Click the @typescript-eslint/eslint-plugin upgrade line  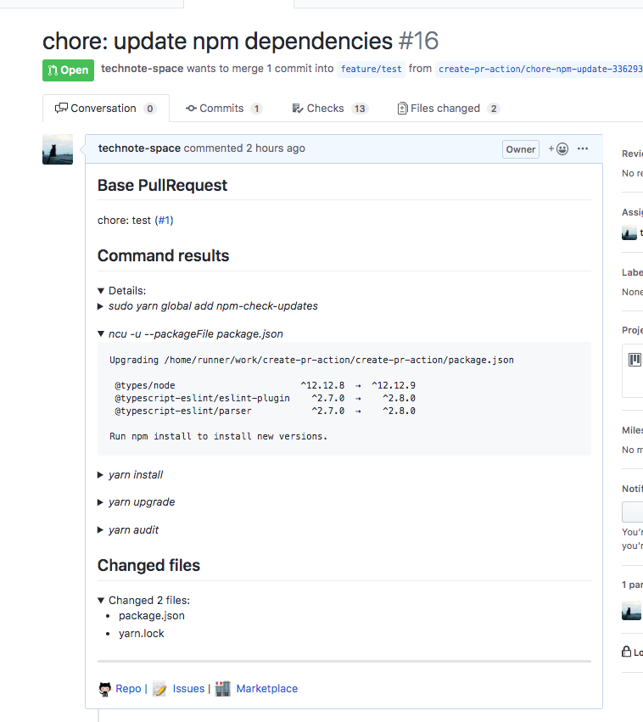click(x=266, y=398)
